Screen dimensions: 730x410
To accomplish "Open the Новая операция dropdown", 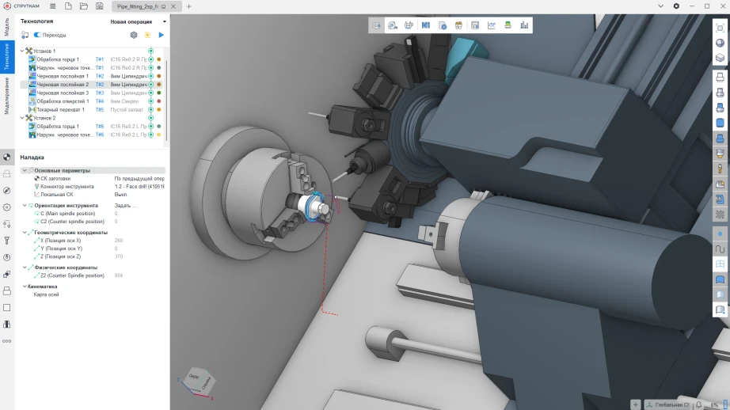I will pos(139,21).
